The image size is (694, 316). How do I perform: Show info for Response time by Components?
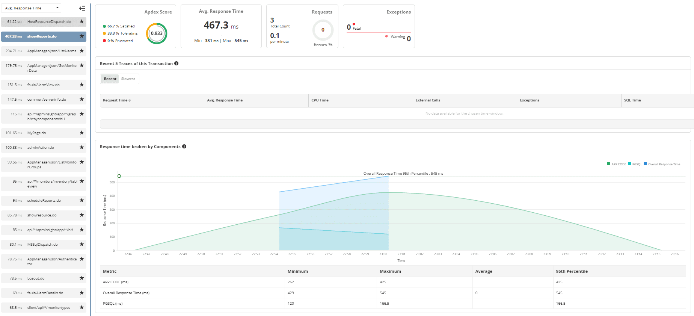184,147
